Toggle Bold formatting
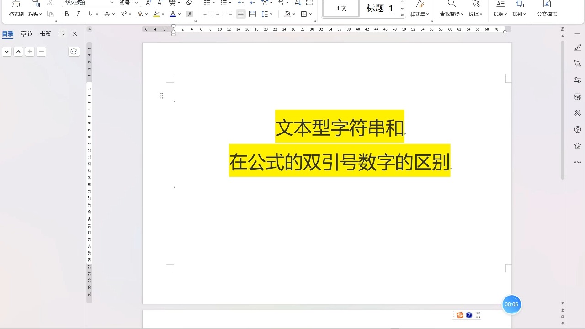The width and height of the screenshot is (585, 329). [67, 14]
